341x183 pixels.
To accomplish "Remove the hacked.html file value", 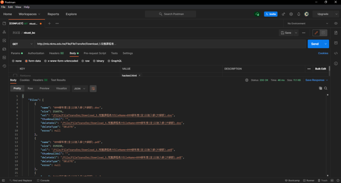I will click(x=140, y=76).
